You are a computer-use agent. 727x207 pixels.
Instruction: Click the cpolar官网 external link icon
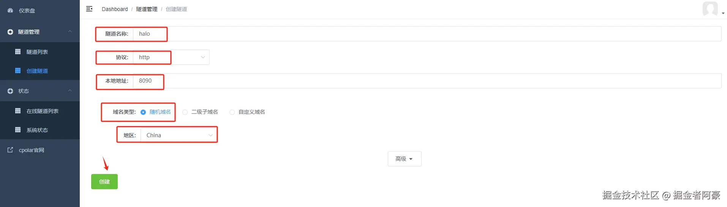(10, 150)
